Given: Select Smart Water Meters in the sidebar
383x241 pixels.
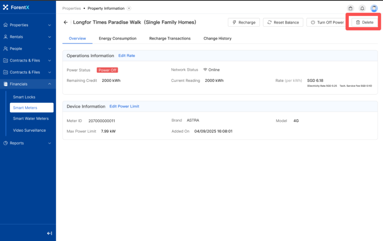Looking at the screenshot, I should [x=31, y=118].
